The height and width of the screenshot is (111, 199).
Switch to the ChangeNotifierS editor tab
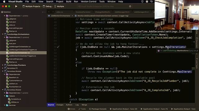tap(103, 12)
